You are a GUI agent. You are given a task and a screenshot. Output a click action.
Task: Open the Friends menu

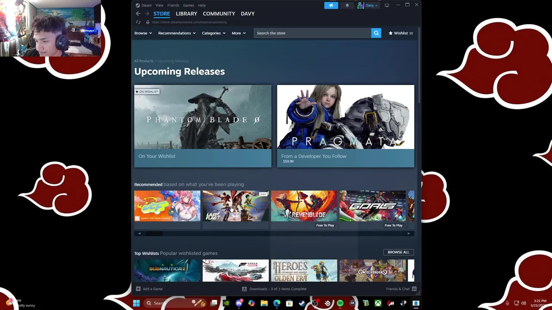[173, 5]
